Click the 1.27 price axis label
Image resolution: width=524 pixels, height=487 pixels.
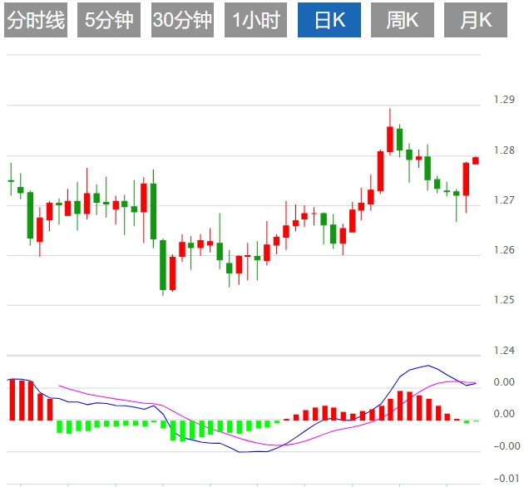[503, 200]
